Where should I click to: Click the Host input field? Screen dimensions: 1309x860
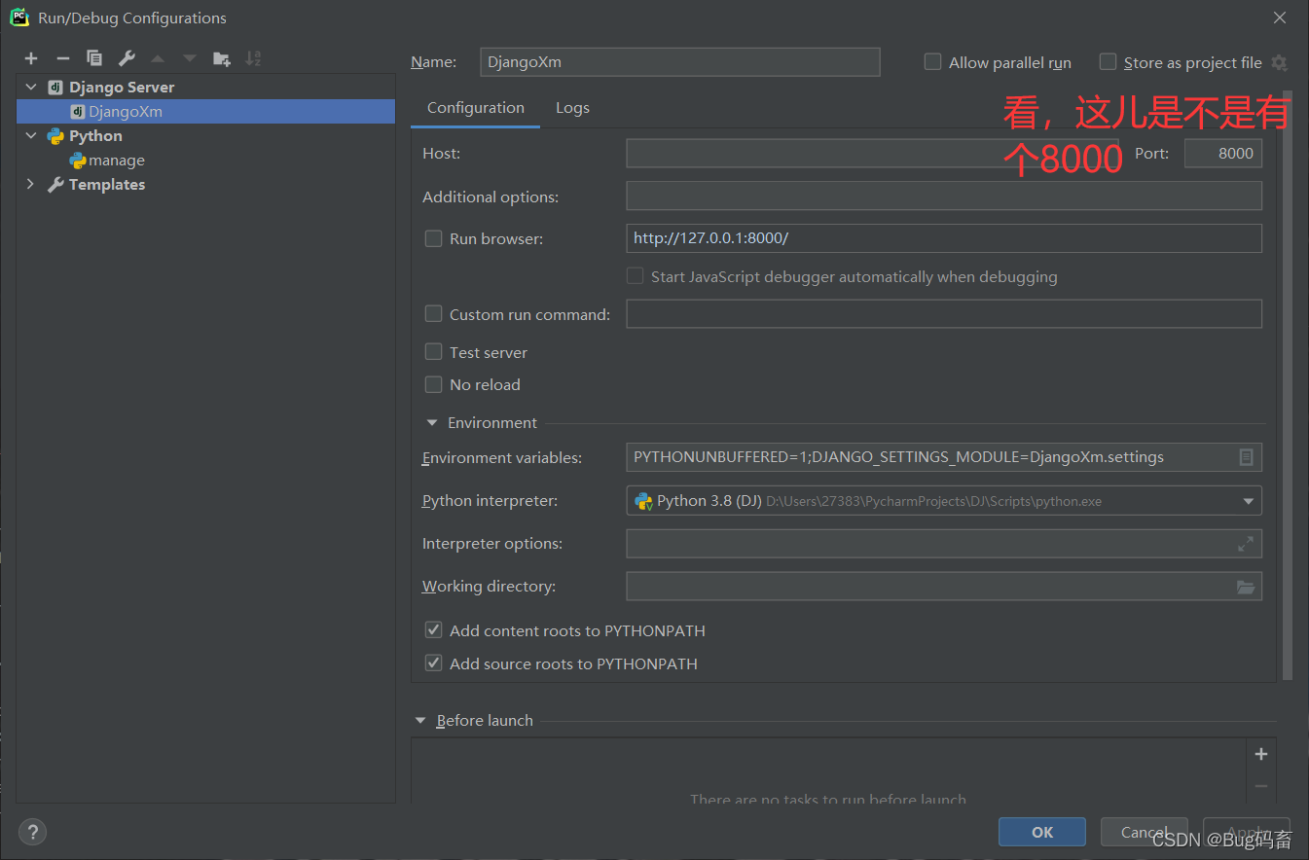pyautogui.click(x=873, y=154)
